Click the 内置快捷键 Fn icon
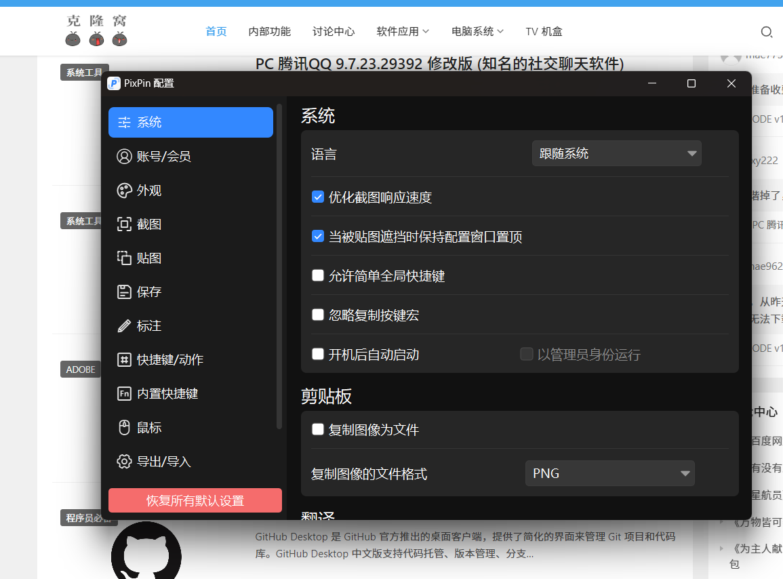Image resolution: width=783 pixels, height=579 pixels. click(x=124, y=394)
